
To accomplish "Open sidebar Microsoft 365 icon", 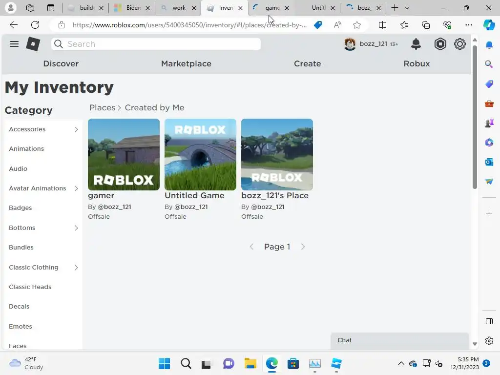I will (489, 143).
